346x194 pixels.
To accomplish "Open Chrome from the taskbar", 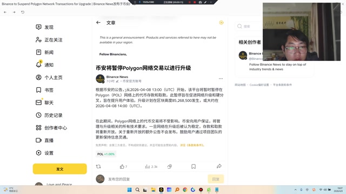I will click(x=185, y=190).
